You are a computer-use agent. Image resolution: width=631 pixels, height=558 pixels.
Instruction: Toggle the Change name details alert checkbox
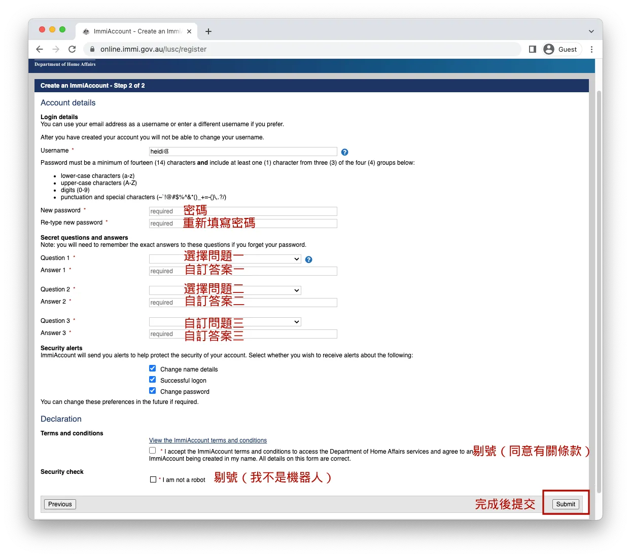tap(152, 368)
